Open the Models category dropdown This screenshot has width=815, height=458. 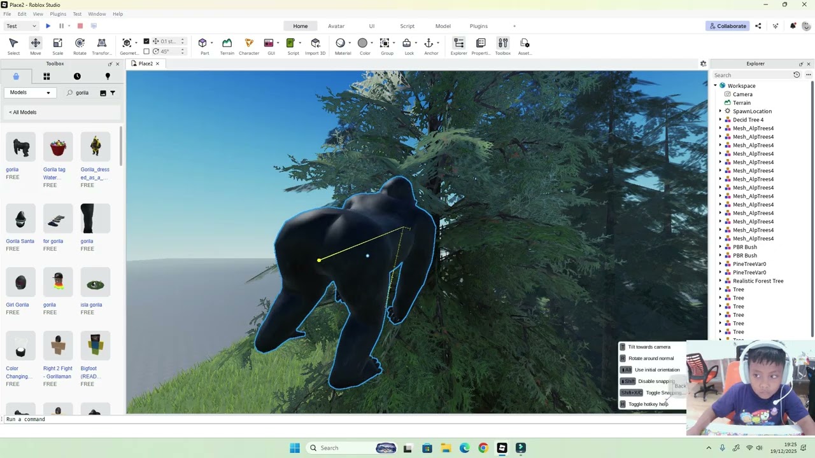pos(30,93)
